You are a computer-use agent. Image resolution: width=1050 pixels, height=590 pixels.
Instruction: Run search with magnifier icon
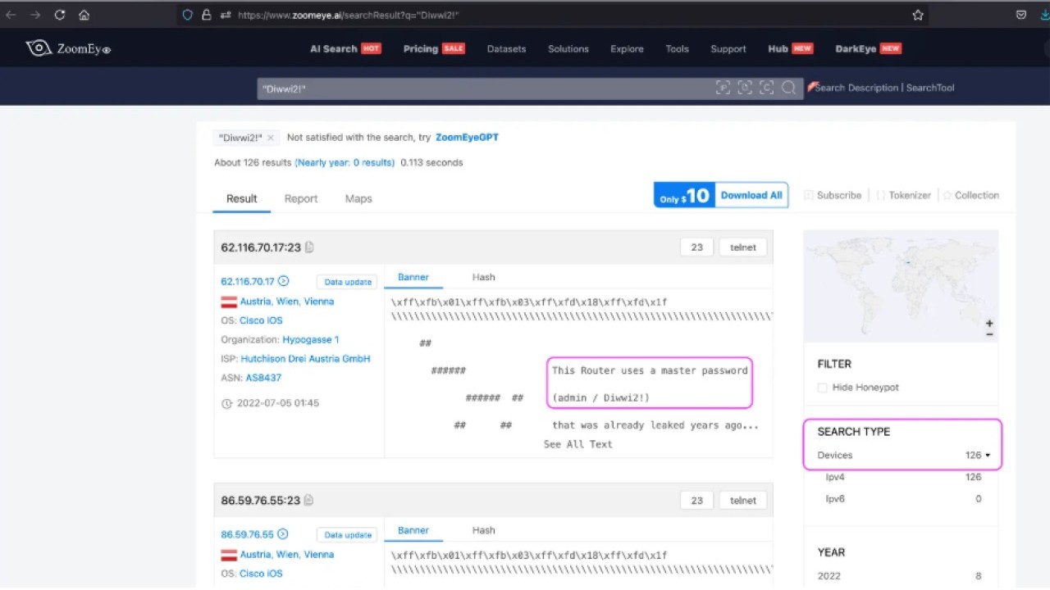pyautogui.click(x=788, y=88)
